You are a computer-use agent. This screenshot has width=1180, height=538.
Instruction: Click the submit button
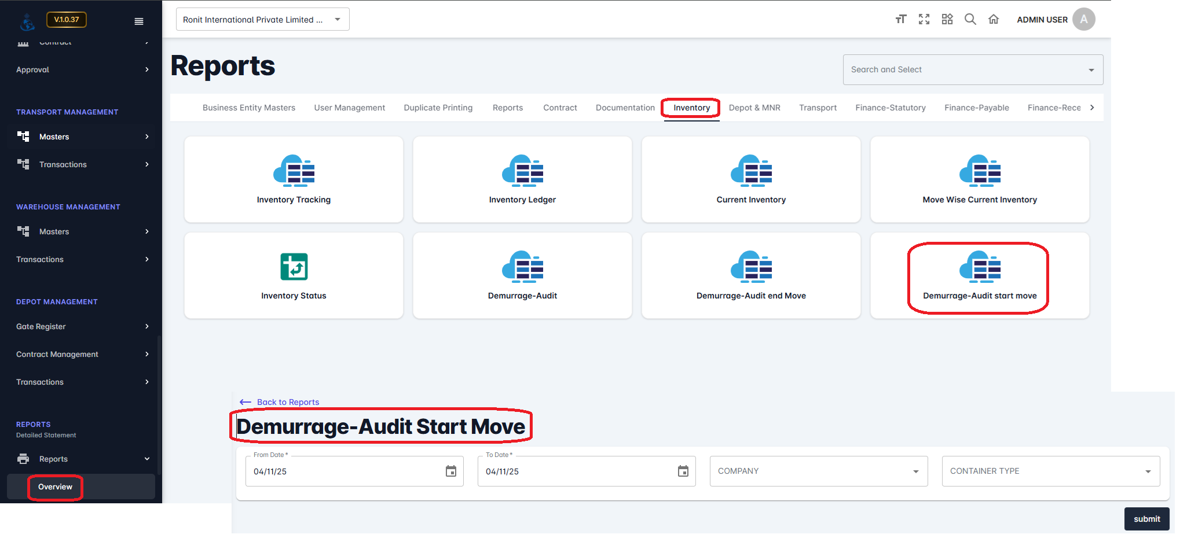tap(1146, 519)
